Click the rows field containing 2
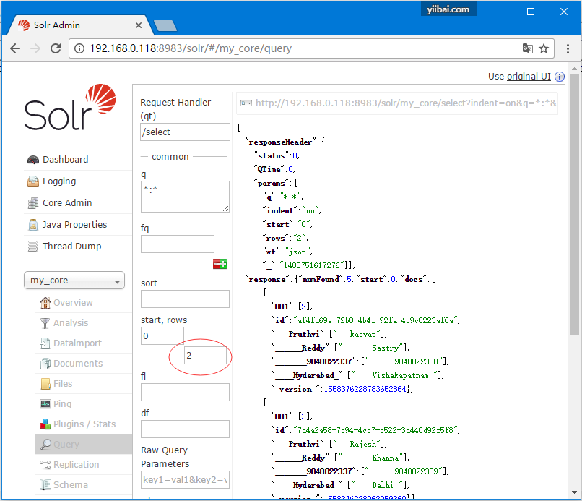582x501 pixels. coord(205,356)
